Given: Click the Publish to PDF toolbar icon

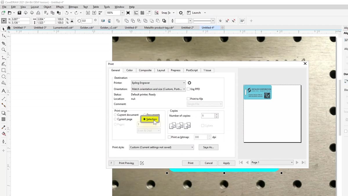Looking at the screenshot, I should coord(100,12).
